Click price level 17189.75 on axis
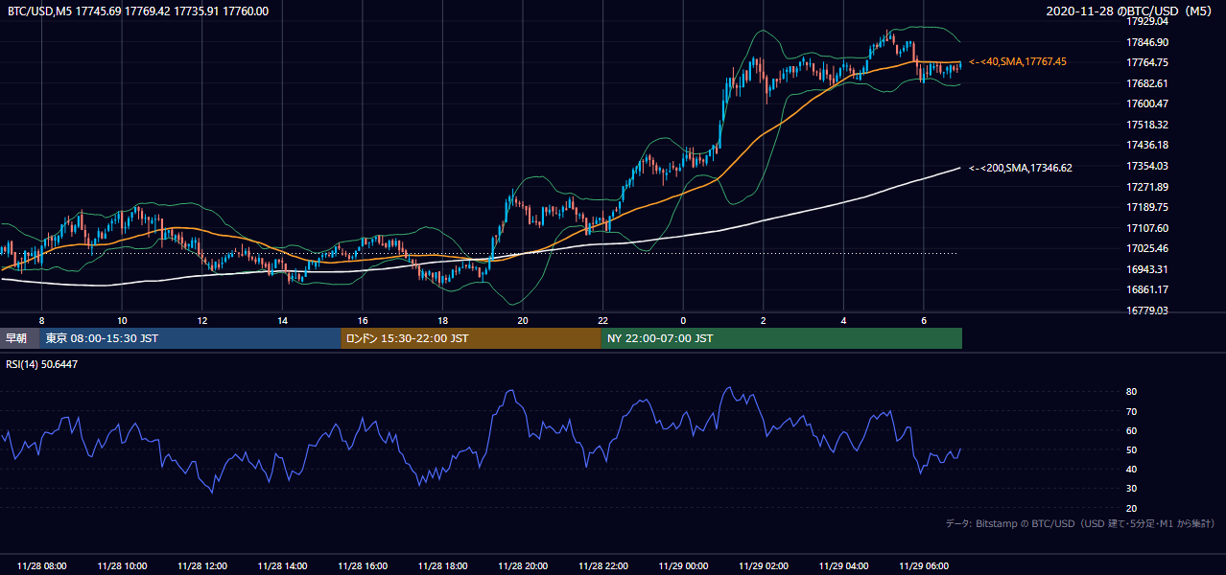Viewport: 1226px width, 575px height. click(1147, 207)
